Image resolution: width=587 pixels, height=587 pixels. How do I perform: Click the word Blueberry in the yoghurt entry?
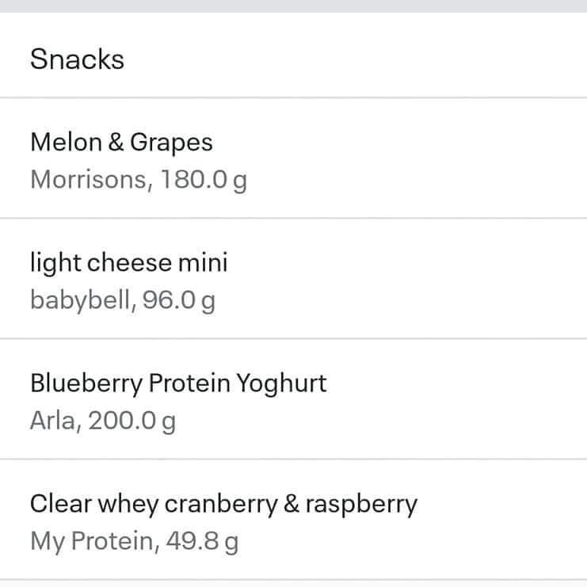[x=86, y=383]
